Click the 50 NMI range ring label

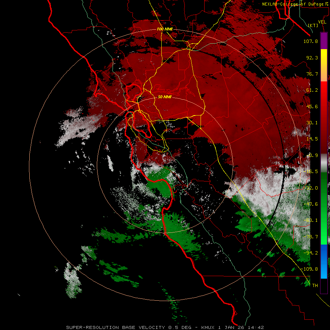click(165, 97)
